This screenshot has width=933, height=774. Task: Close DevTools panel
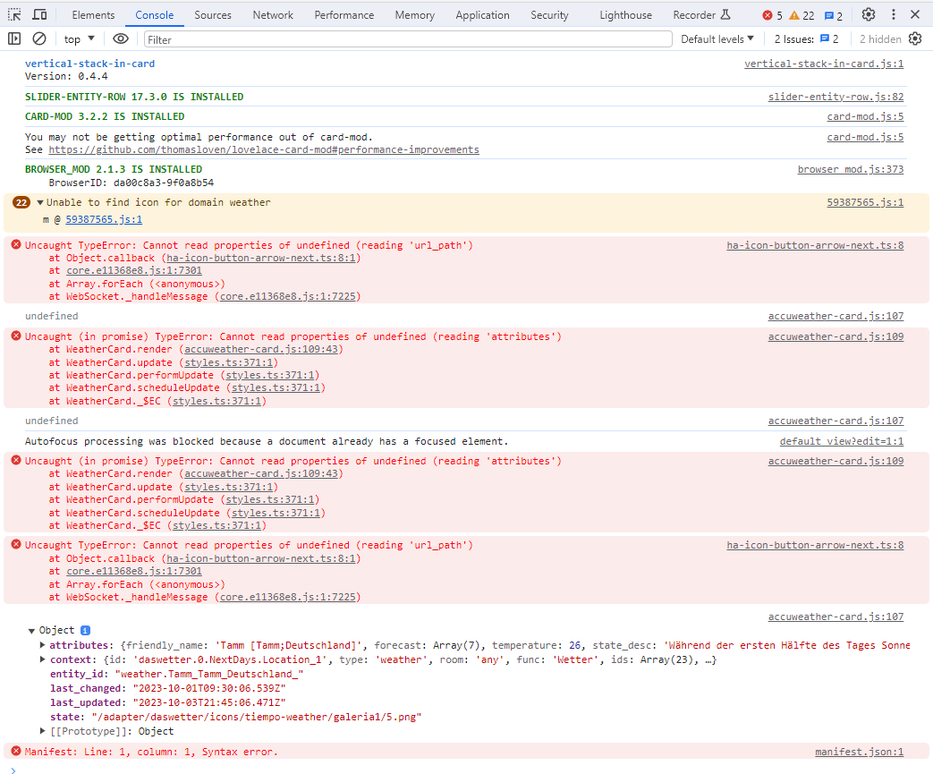click(x=915, y=15)
